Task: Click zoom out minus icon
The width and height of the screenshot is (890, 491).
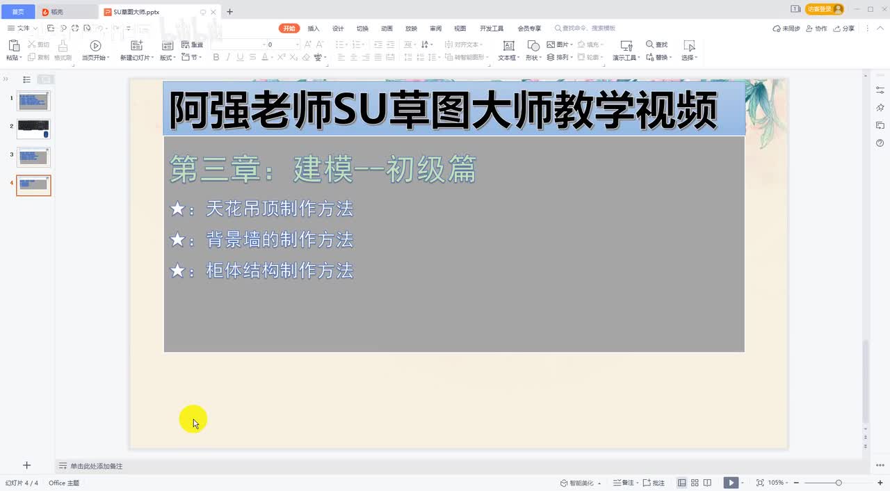Action: 796,483
